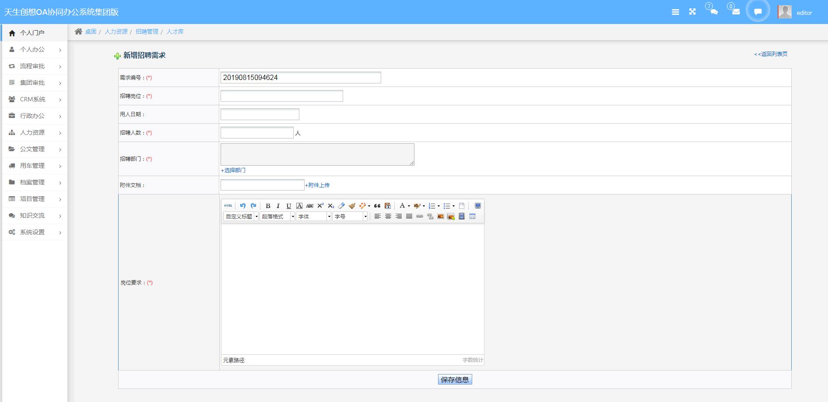The width and height of the screenshot is (828, 402).
Task: Toggle strikethrough formatting
Action: click(x=310, y=206)
